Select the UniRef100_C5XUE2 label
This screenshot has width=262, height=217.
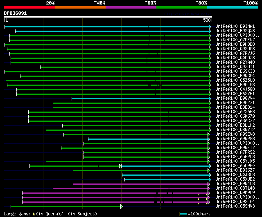[235, 179]
